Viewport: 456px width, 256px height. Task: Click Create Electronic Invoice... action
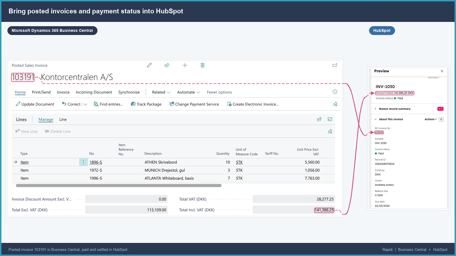[253, 104]
